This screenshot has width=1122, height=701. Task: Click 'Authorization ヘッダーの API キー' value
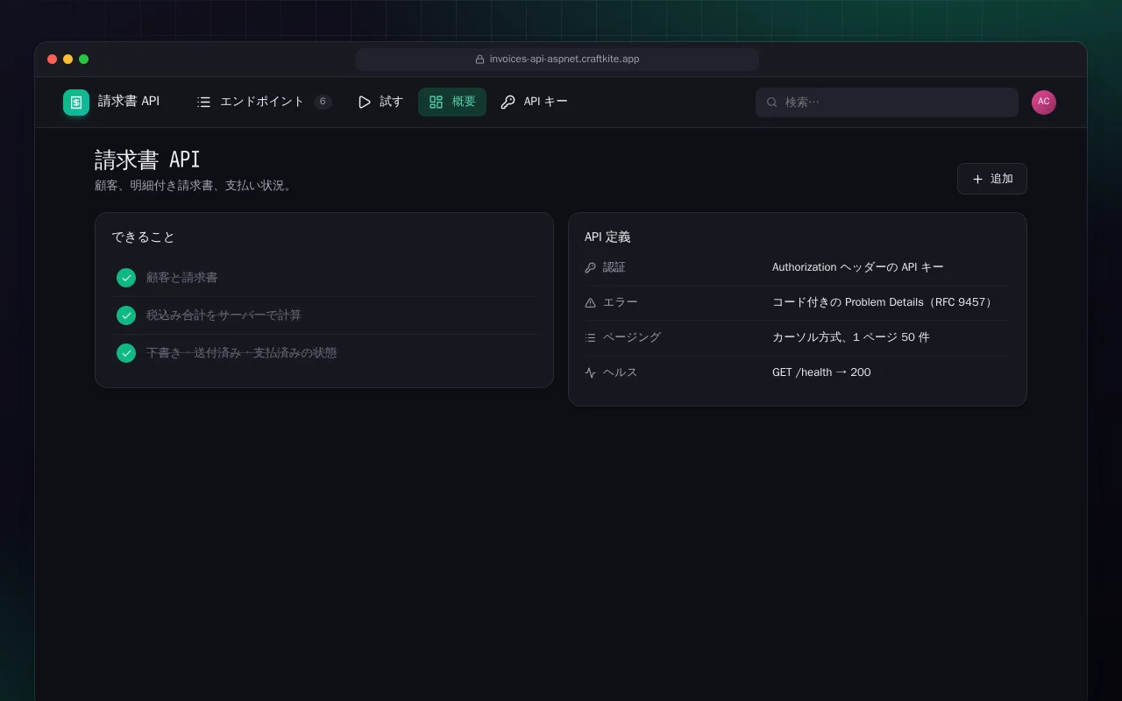[x=858, y=267]
